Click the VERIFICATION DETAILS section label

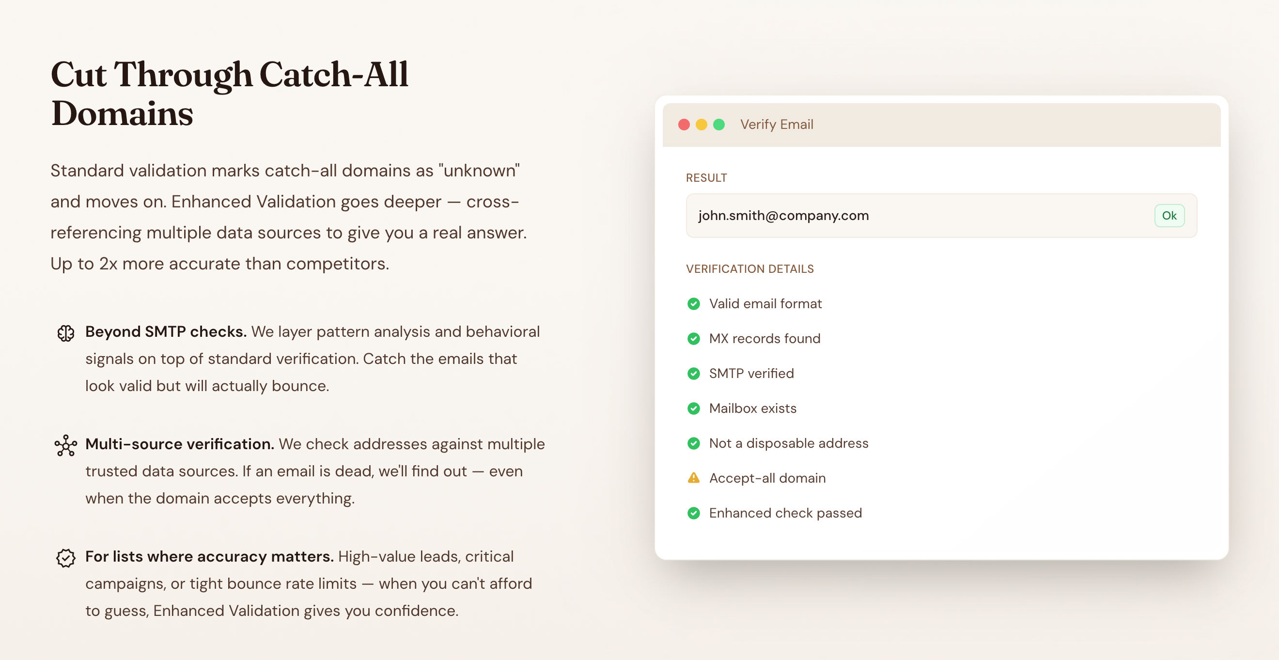750,268
